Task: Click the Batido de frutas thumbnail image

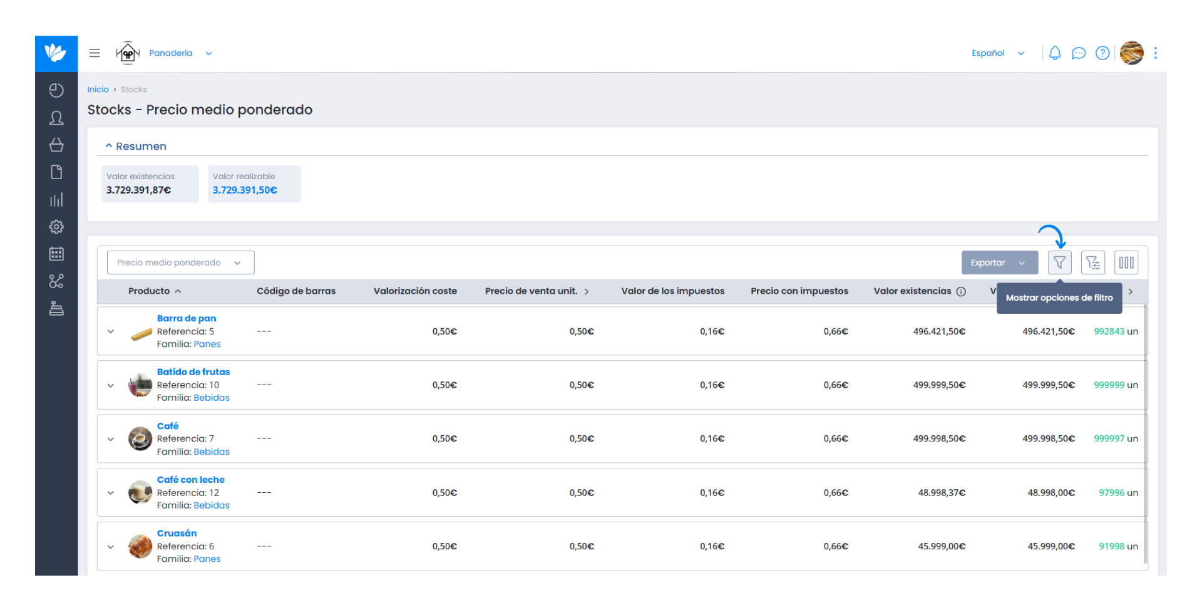Action: [x=140, y=385]
